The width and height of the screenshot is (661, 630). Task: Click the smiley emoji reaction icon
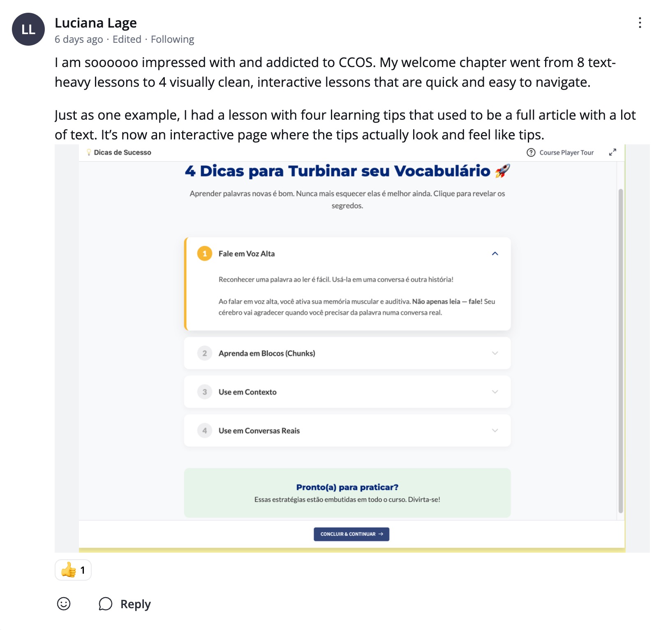(x=64, y=605)
